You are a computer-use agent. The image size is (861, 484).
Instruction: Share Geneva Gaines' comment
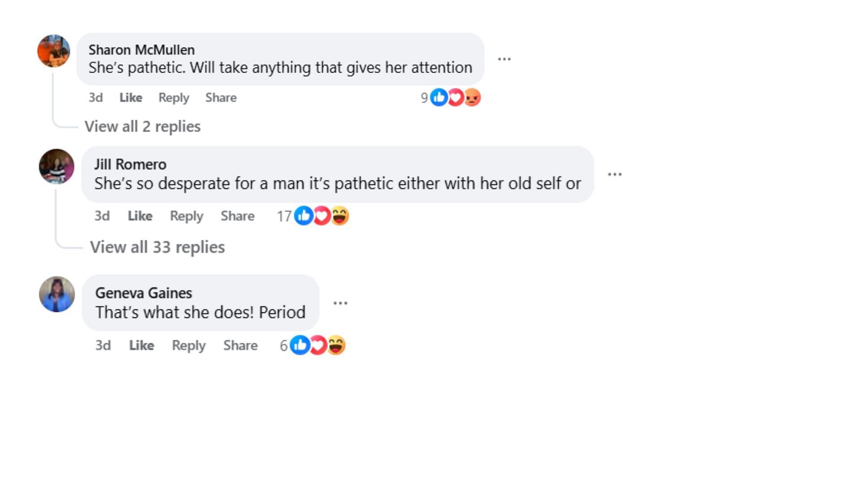(240, 346)
